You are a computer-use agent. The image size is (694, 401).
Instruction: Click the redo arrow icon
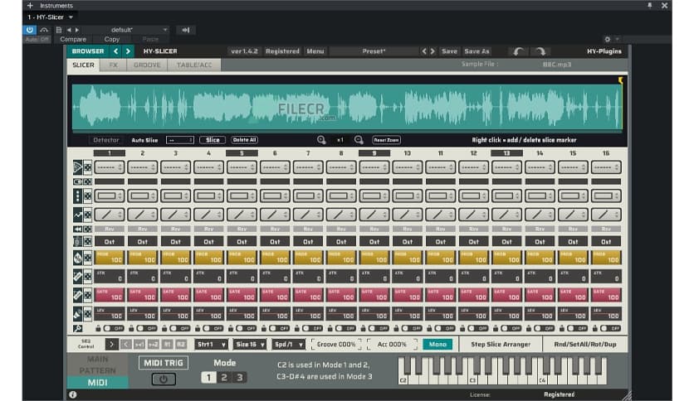(x=540, y=51)
